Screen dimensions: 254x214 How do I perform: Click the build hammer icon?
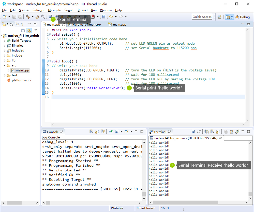pos(28,17)
